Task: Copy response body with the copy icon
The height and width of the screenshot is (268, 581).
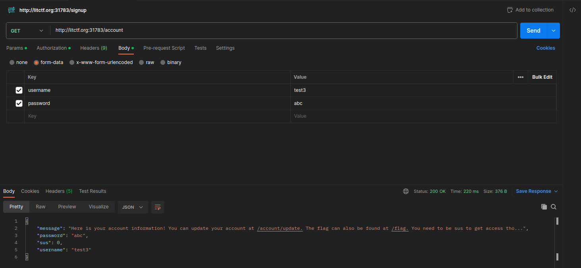Action: [x=544, y=207]
